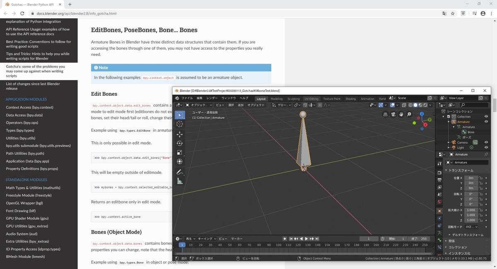Viewport: 497px width, 269px height.
Task: Click the マーカー button in timeline header
Action: click(236, 239)
